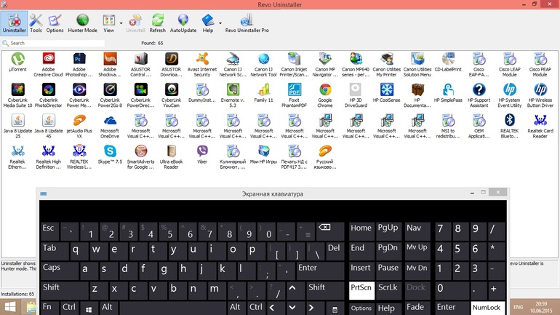Image resolution: width=560 pixels, height=315 pixels.
Task: Click the keyboard's Help key
Action: point(388,308)
